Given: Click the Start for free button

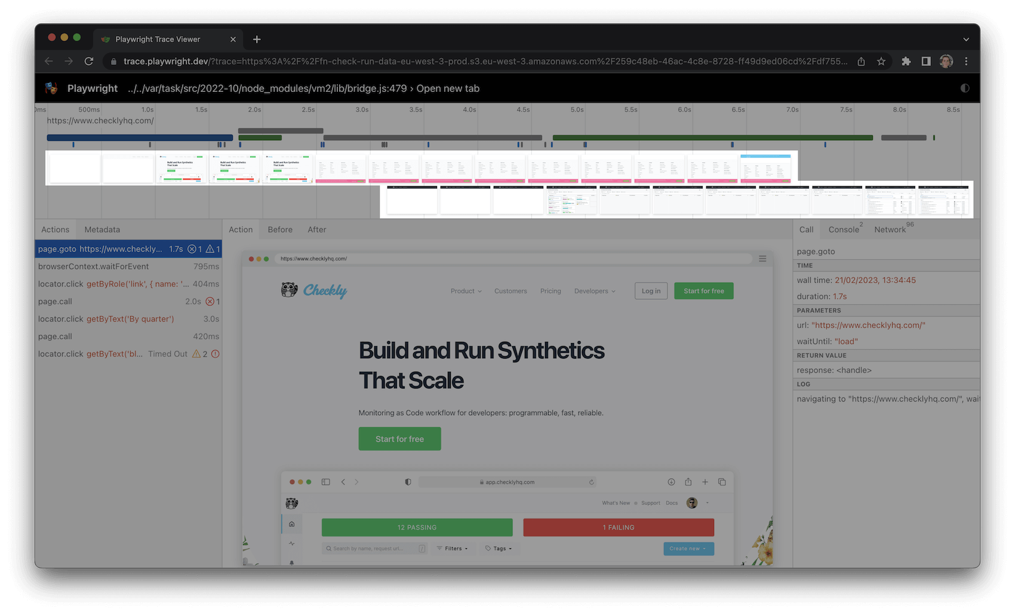Looking at the screenshot, I should pos(399,439).
